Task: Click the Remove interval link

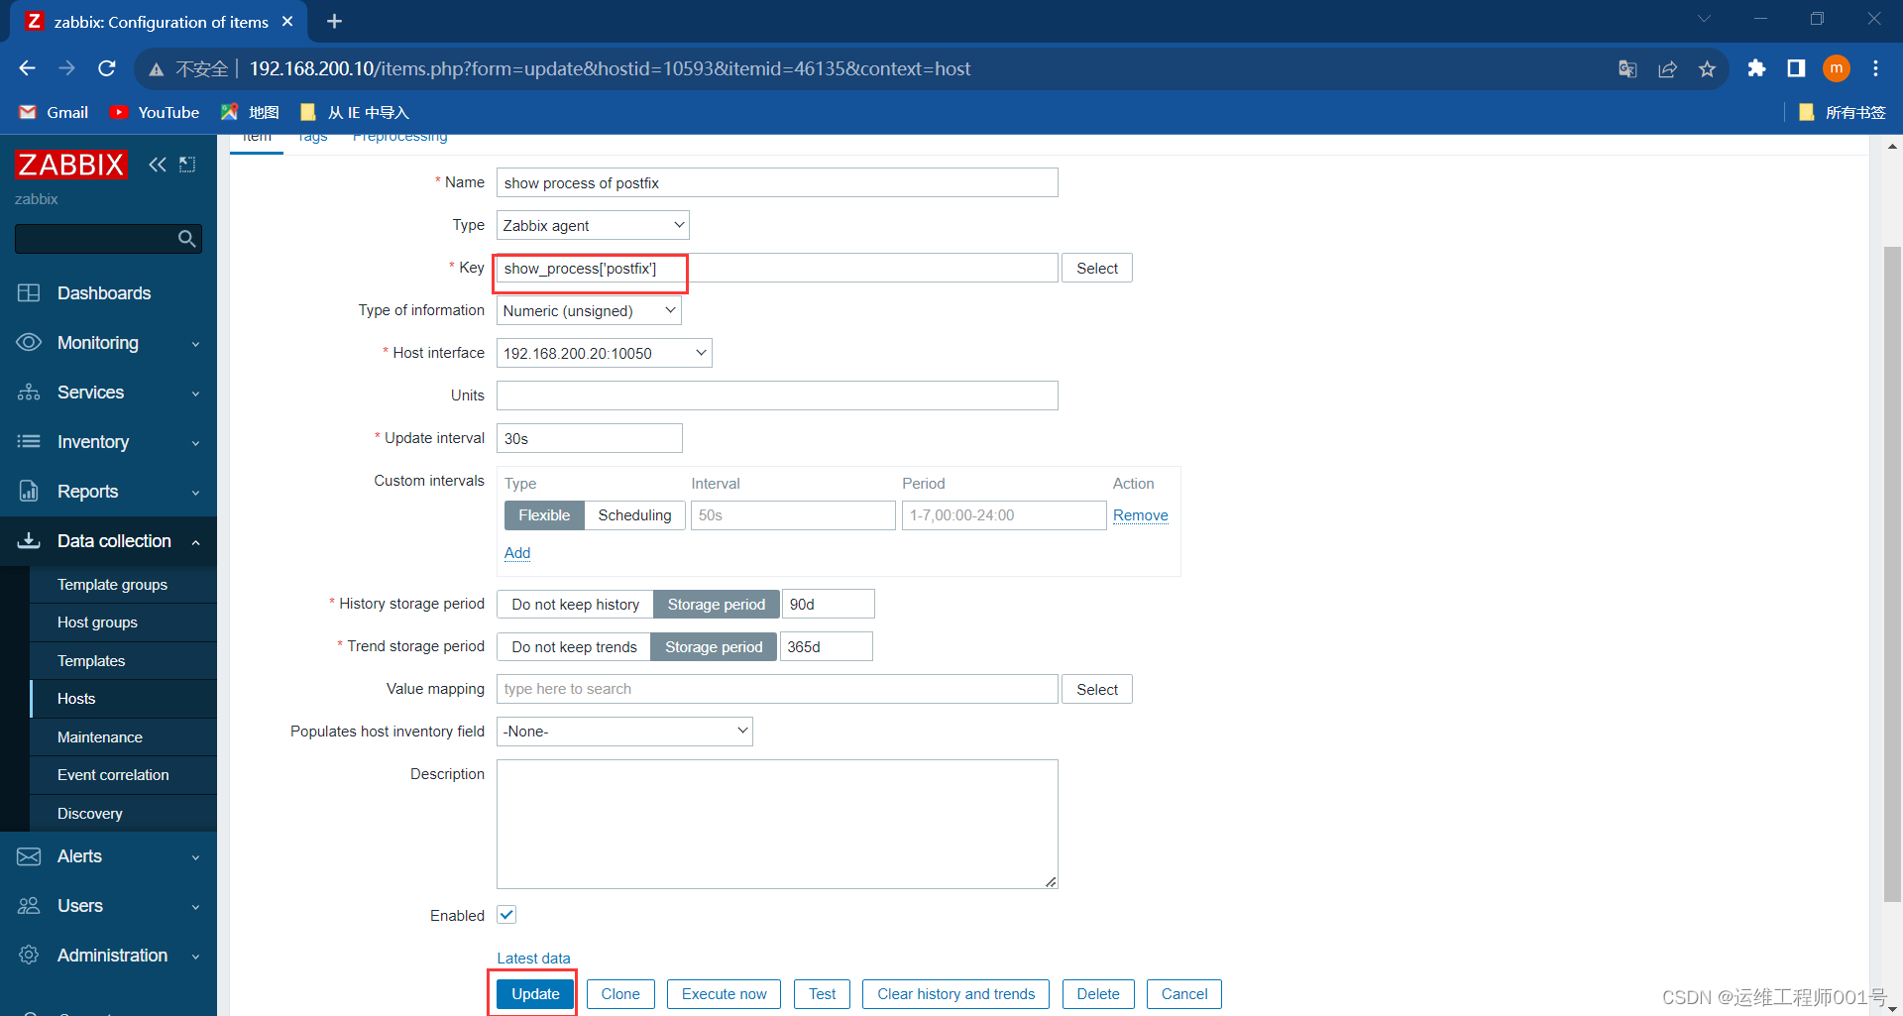Action: 1140,515
